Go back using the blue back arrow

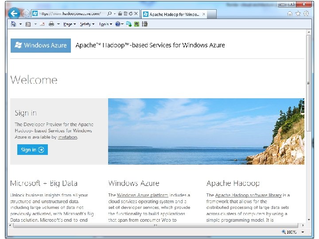tap(14, 13)
